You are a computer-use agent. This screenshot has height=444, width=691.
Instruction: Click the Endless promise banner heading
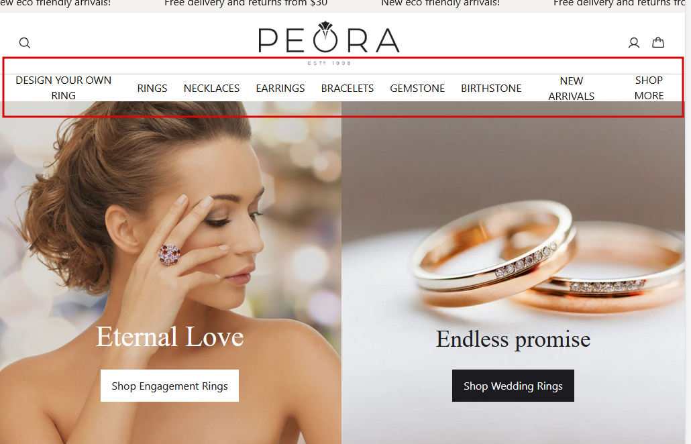point(513,339)
